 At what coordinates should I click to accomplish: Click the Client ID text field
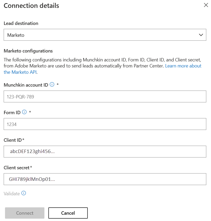(x=105, y=151)
